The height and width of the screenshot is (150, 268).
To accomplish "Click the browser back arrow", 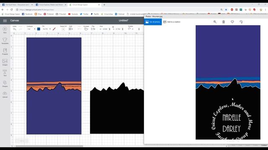I will coord(3,10).
